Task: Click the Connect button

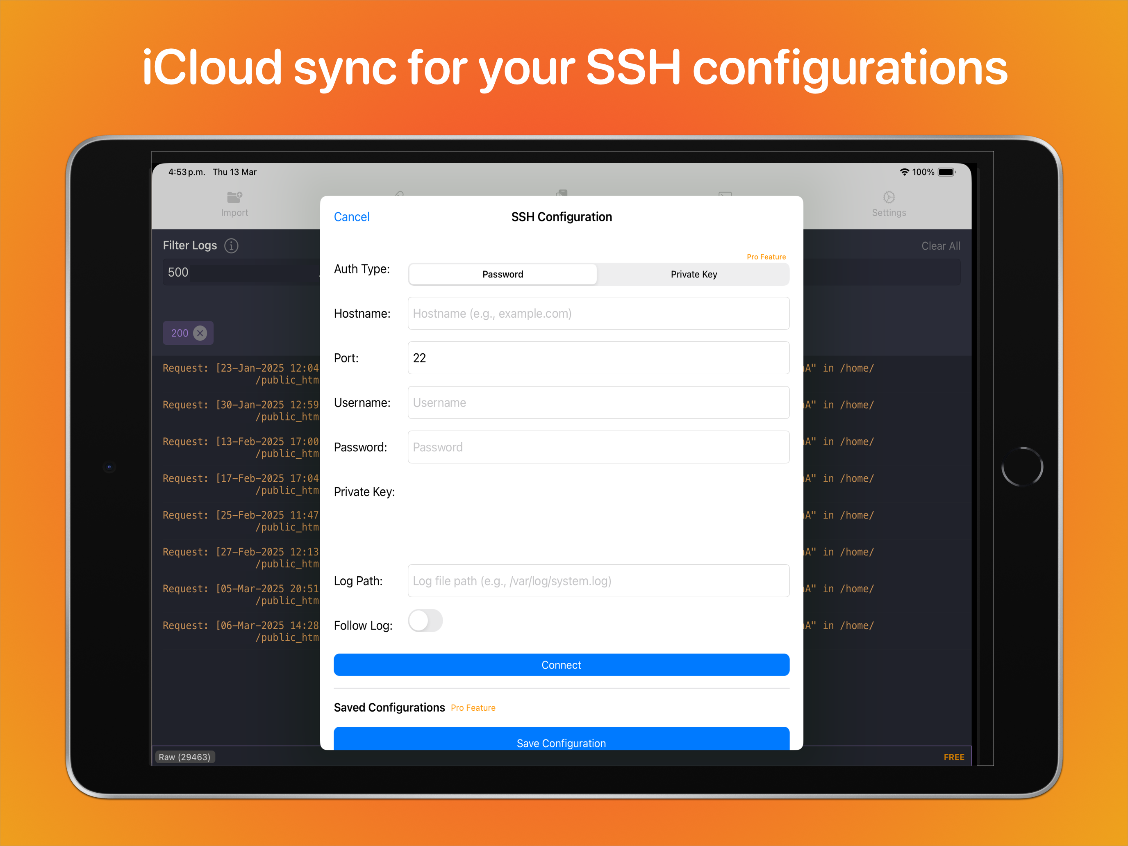Action: click(562, 665)
